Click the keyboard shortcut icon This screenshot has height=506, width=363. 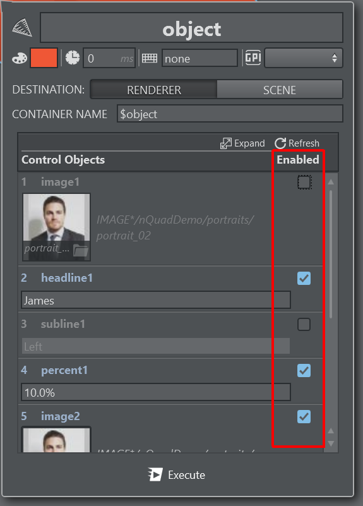(150, 58)
